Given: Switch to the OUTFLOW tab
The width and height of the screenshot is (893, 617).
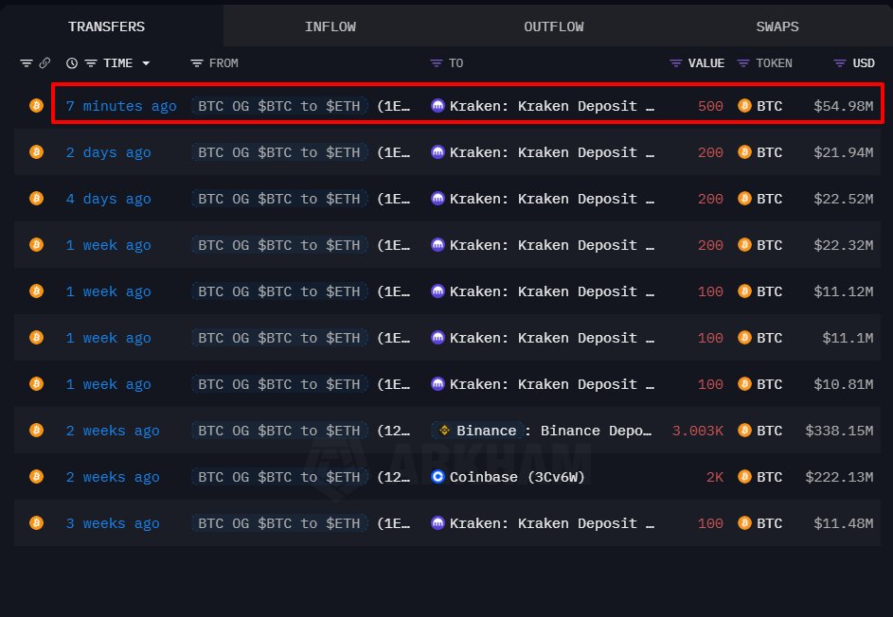Looking at the screenshot, I should (554, 26).
